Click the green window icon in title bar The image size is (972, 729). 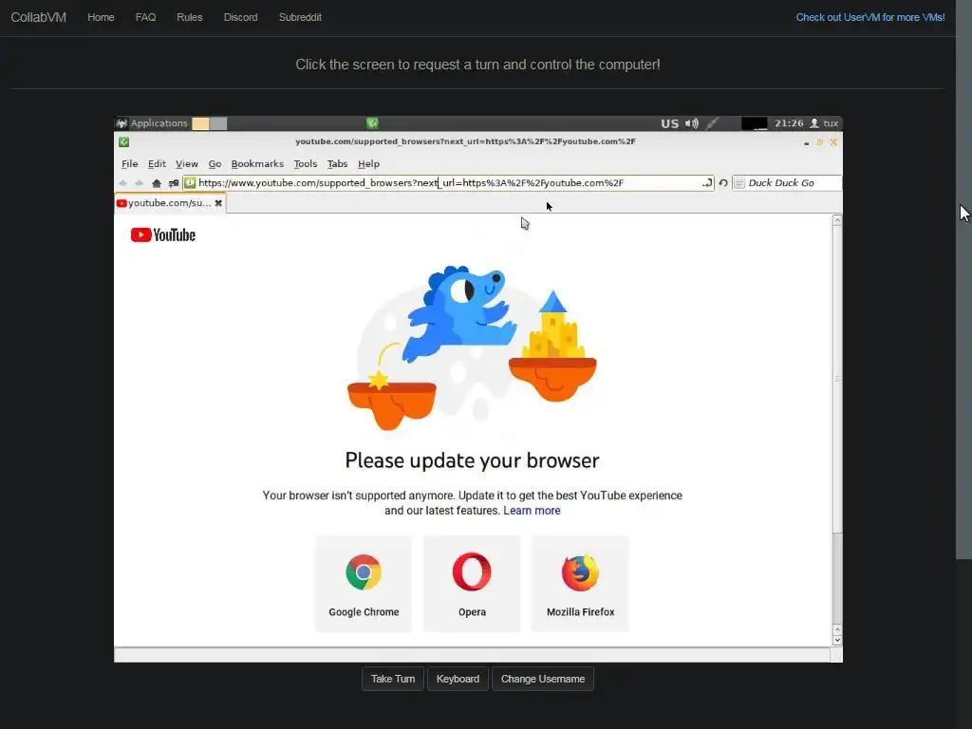point(124,142)
